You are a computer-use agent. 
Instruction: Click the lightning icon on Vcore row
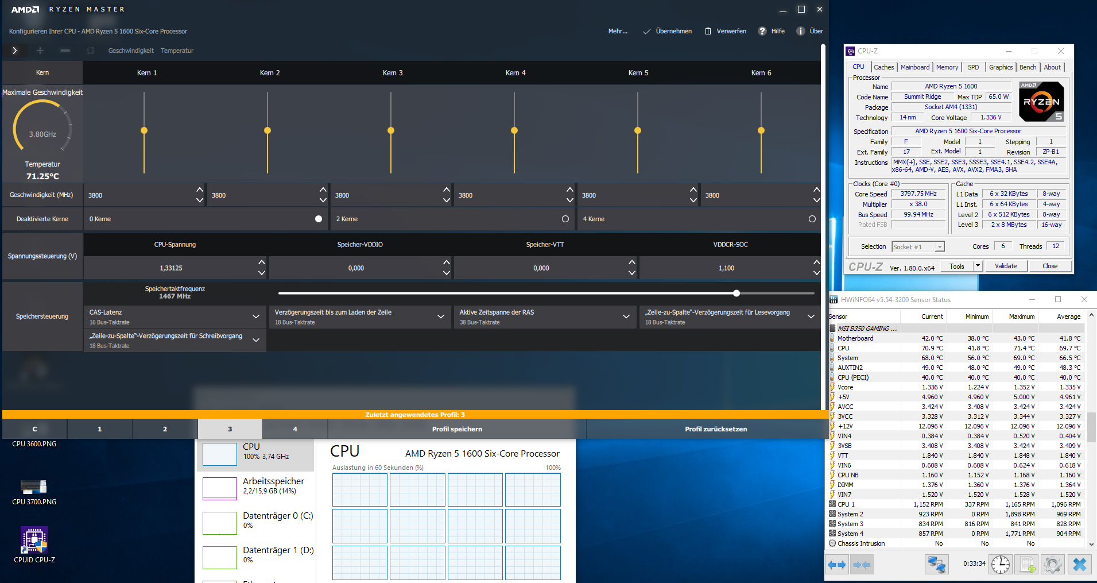tap(832, 387)
